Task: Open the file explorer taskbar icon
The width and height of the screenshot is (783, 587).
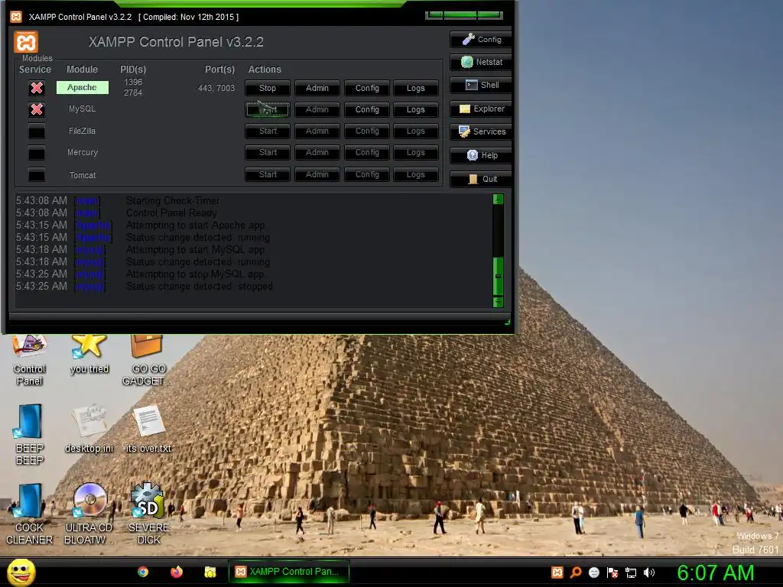Action: pyautogui.click(x=210, y=572)
